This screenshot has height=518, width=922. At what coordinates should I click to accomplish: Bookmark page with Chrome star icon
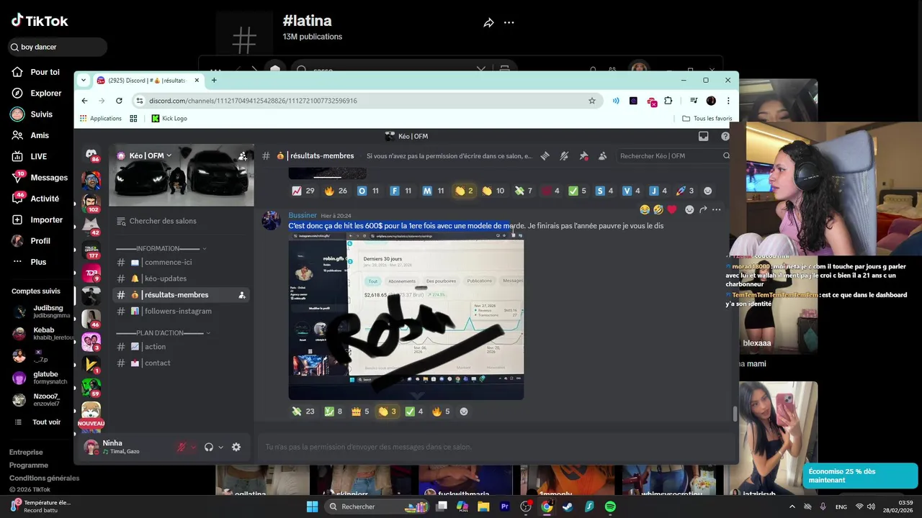(592, 101)
